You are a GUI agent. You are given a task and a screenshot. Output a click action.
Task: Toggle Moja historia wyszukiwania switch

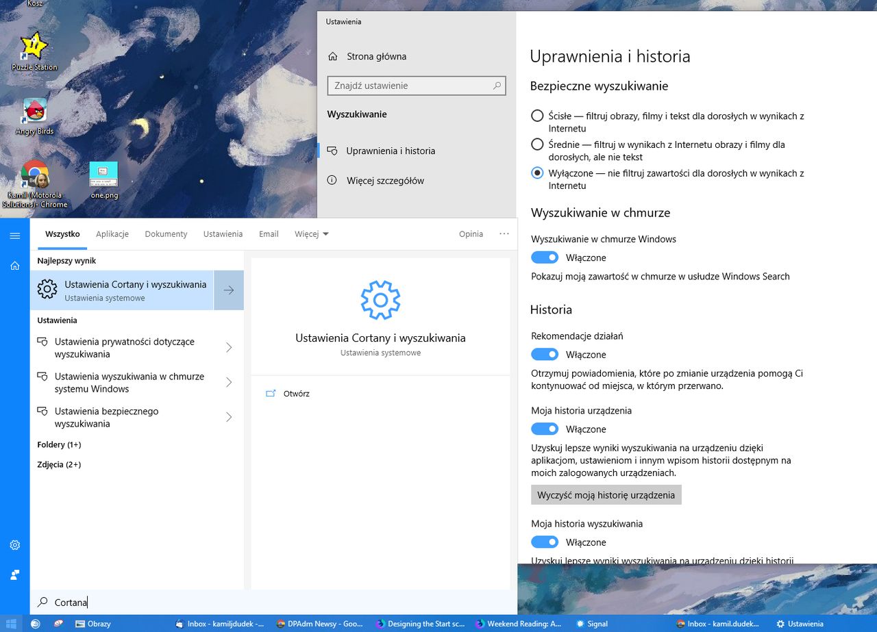tap(545, 542)
